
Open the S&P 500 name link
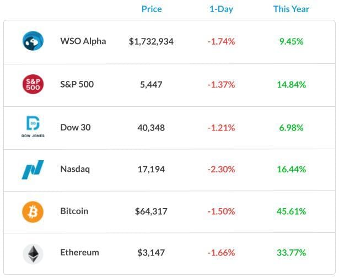coord(77,84)
